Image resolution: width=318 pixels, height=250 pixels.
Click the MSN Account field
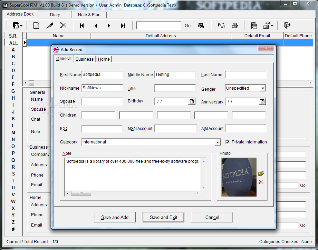(x=176, y=128)
